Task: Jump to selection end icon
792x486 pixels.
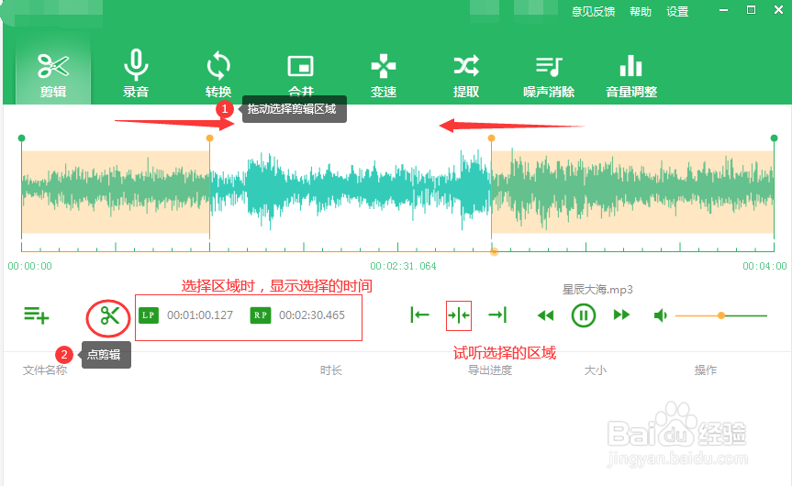Action: (x=497, y=315)
